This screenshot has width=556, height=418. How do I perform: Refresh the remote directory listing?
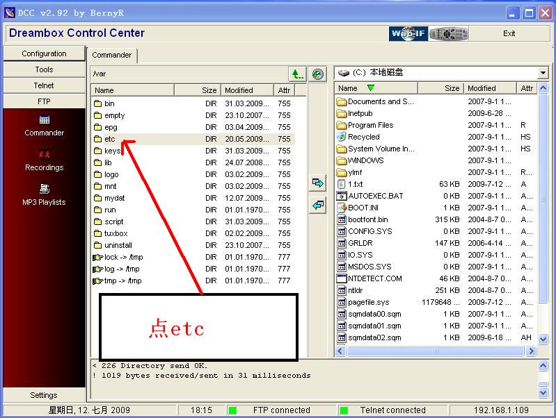tap(318, 74)
